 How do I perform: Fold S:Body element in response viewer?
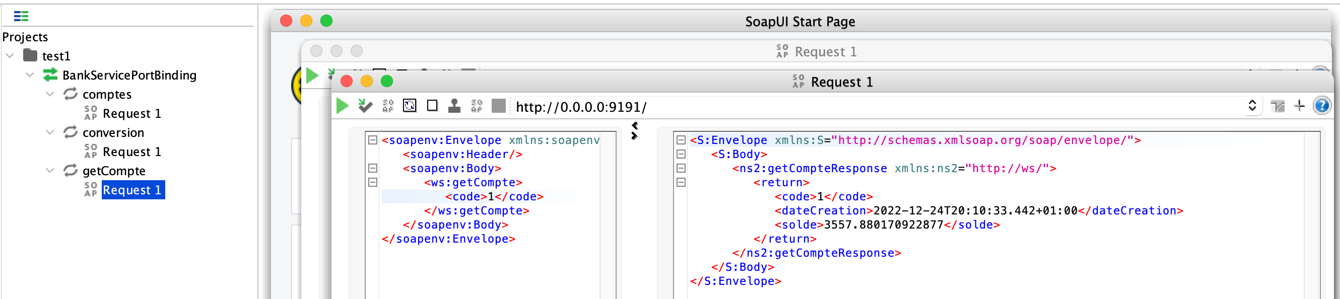(x=681, y=154)
